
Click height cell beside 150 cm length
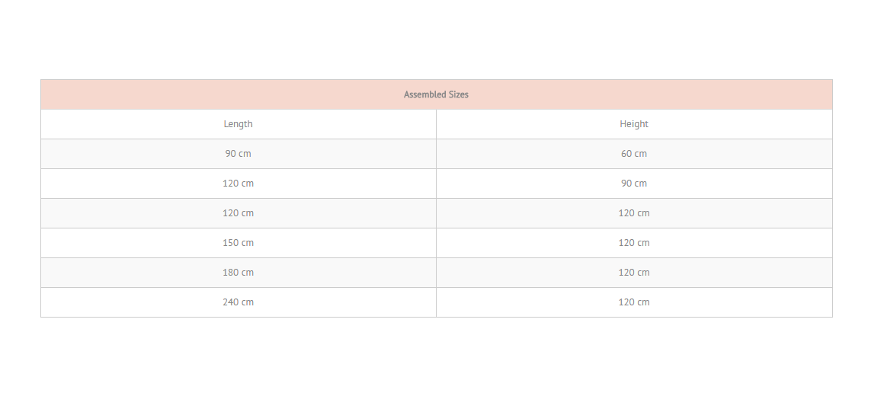tap(634, 243)
